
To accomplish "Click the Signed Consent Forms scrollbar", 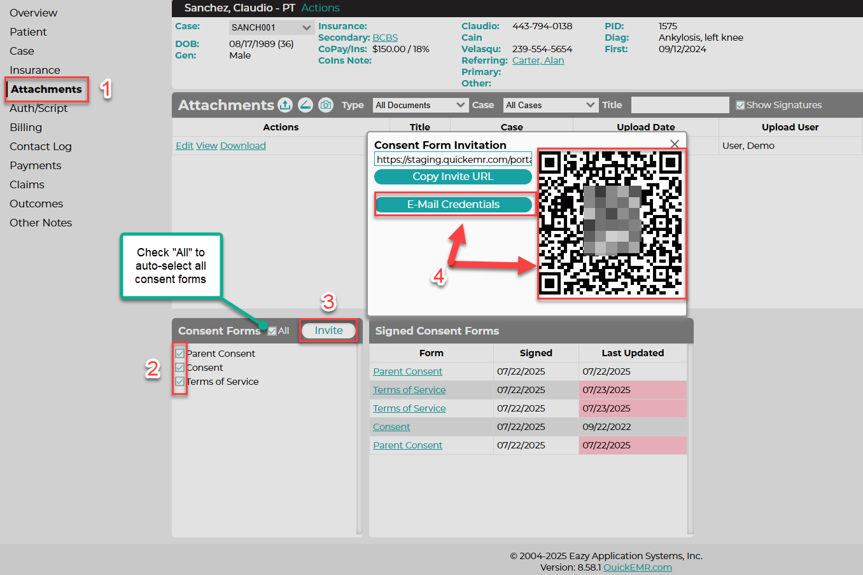I will click(x=691, y=439).
